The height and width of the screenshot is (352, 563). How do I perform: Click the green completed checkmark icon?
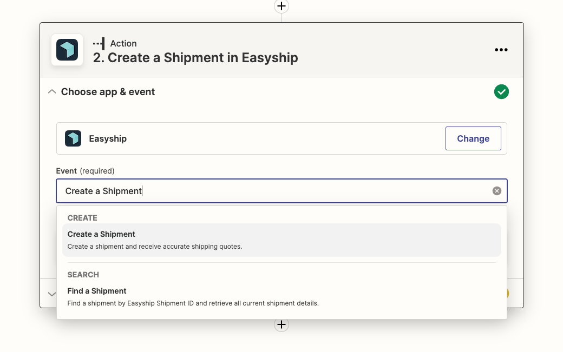(x=501, y=92)
